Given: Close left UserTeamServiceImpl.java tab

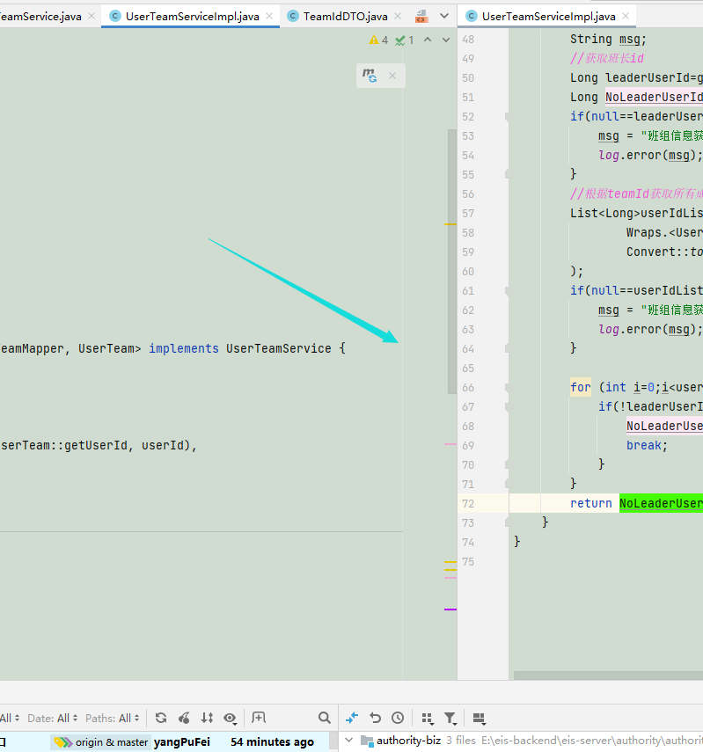Looking at the screenshot, I should tap(269, 17).
